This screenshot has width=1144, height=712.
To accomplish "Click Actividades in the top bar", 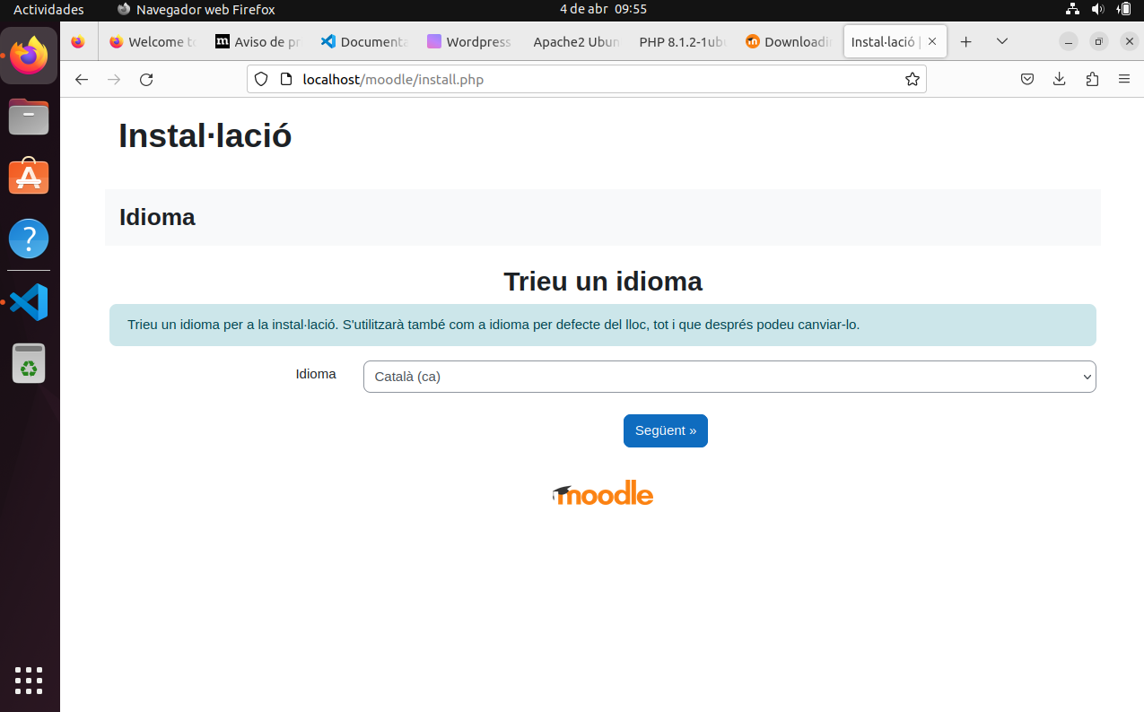I will tap(48, 10).
